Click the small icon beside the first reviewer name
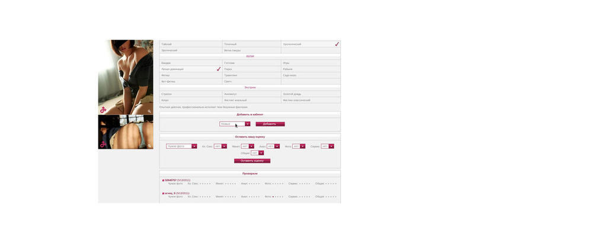This screenshot has width=607, height=243. 163,180
